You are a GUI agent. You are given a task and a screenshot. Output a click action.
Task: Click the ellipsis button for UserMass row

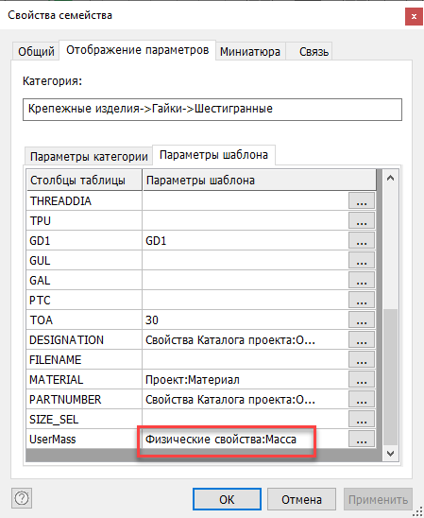pyautogui.click(x=362, y=439)
